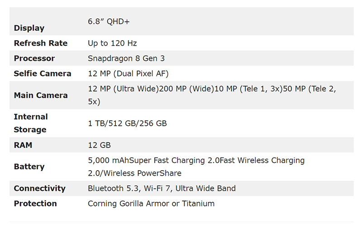
Task: Select the Bluetooth 5.3, Wi-Fi 7 text
Action: tap(129, 189)
